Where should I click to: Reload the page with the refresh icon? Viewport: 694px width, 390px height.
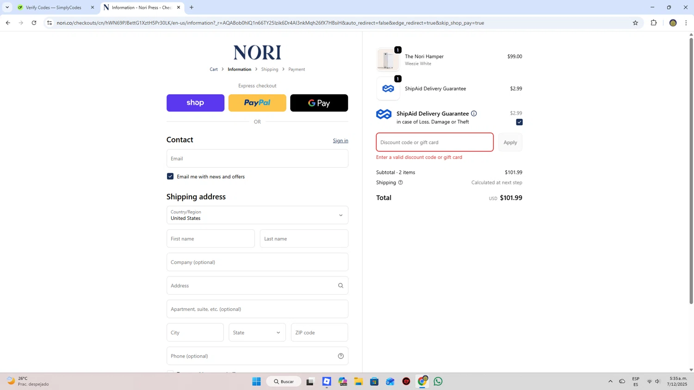tap(34, 23)
